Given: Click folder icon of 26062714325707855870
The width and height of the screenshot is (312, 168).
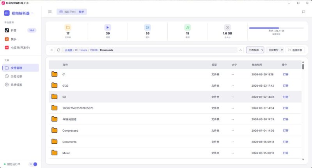Looking at the screenshot, I should pyautogui.click(x=54, y=108).
